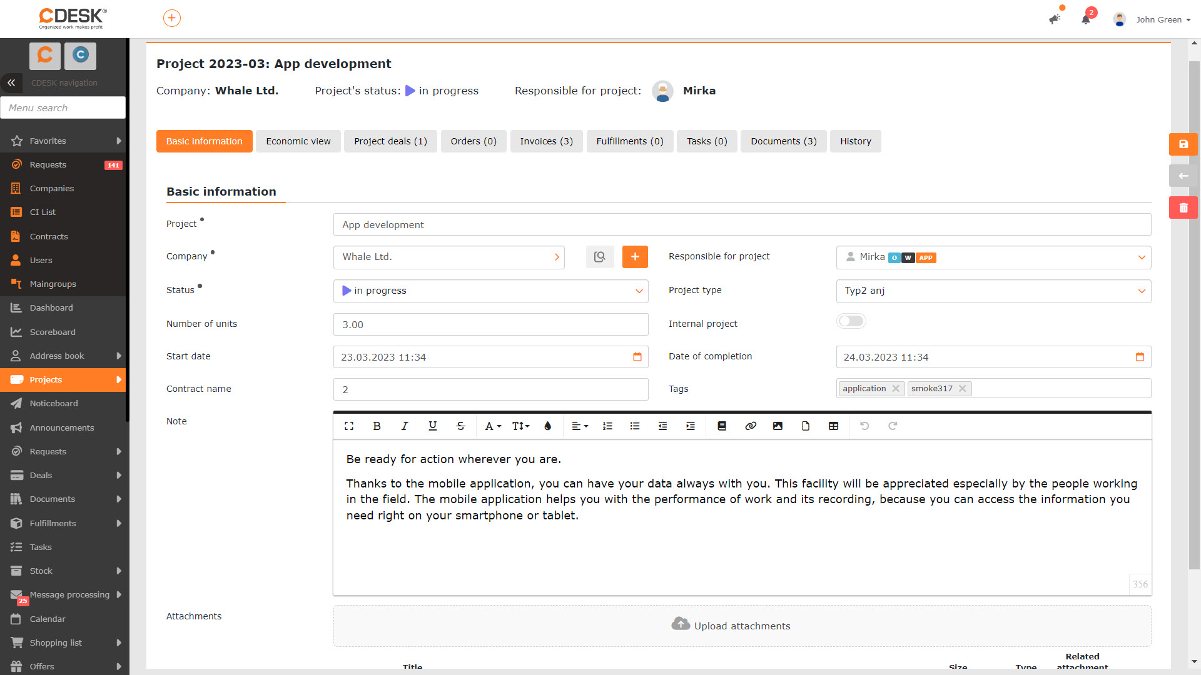The height and width of the screenshot is (675, 1201).
Task: Open text alignment dropdown in editor
Action: tap(580, 426)
